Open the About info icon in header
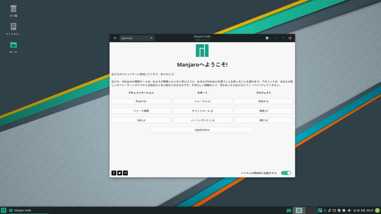The image size is (381, 214). [267, 38]
